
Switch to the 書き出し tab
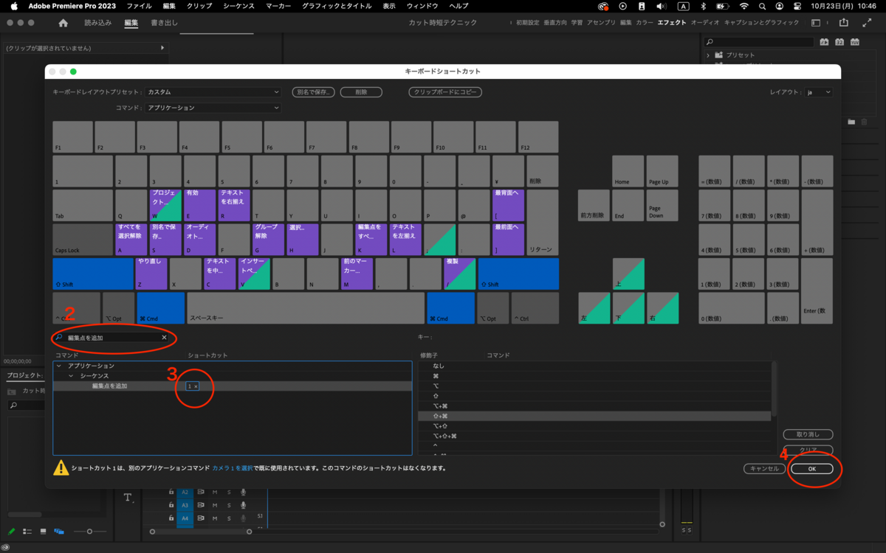[x=164, y=23]
